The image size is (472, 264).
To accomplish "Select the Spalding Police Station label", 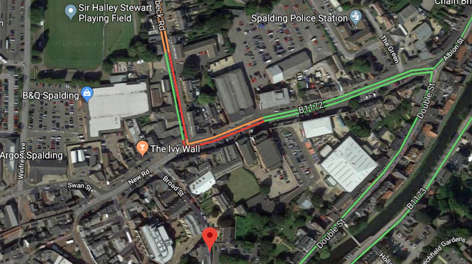I will click(x=299, y=18).
